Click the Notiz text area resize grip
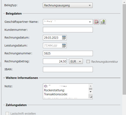 [91, 97]
